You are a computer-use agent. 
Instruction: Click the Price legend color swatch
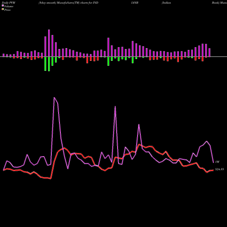click(3, 10)
